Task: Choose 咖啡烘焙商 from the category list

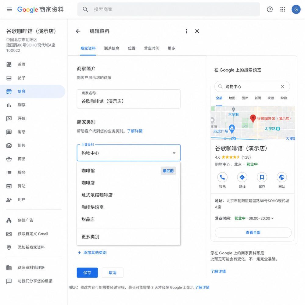Action: click(129, 207)
